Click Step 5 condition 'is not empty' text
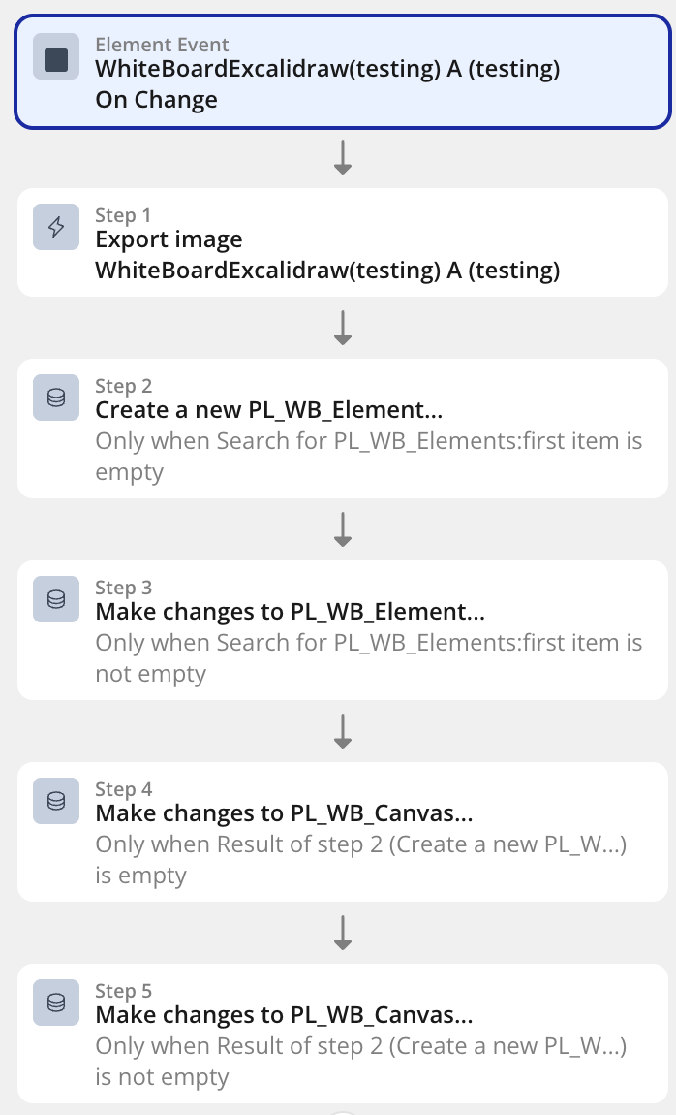This screenshot has height=1115, width=676. 162,1077
